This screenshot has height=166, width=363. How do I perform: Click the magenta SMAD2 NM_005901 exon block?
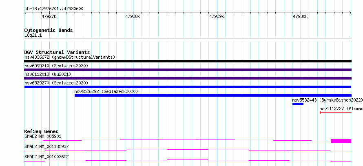[x=341, y=141]
